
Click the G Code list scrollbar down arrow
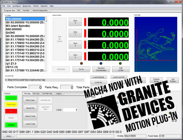click(x=46, y=71)
